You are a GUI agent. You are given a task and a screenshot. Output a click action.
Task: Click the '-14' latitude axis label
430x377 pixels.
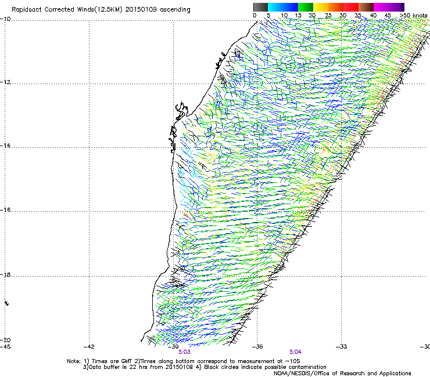pyautogui.click(x=5, y=146)
